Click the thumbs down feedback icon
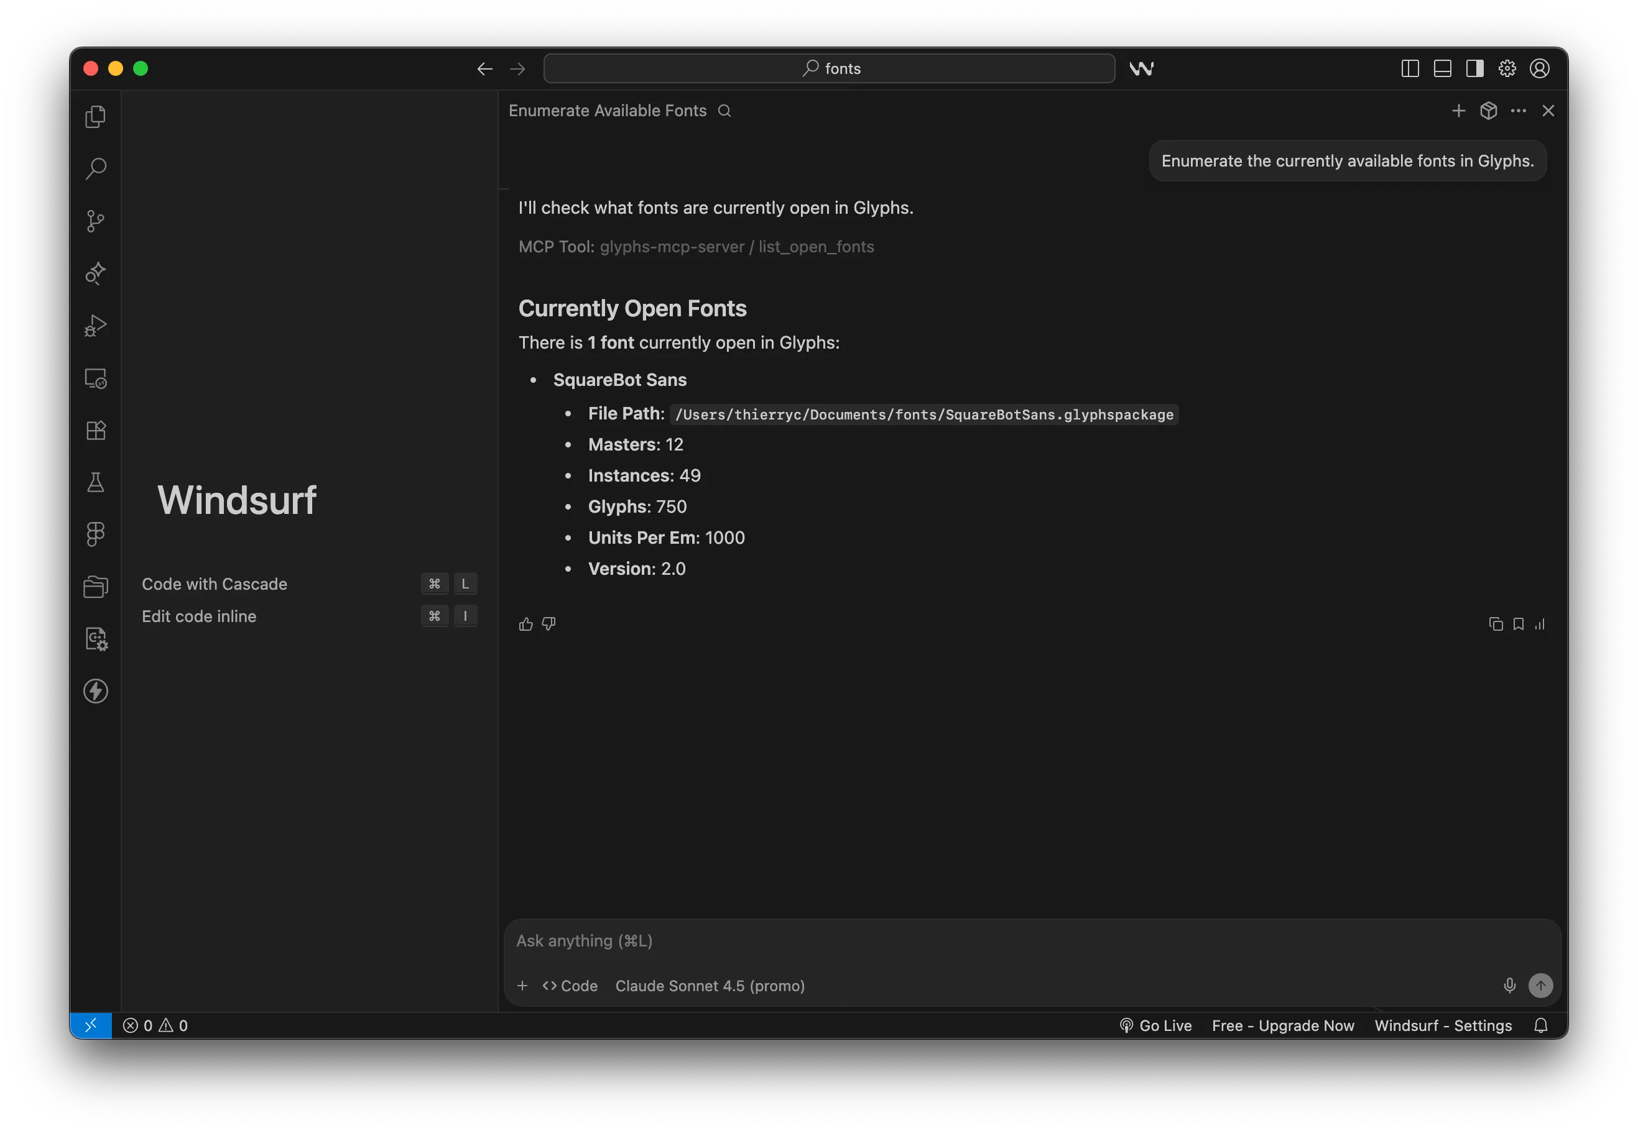Image resolution: width=1638 pixels, height=1131 pixels. click(x=549, y=625)
